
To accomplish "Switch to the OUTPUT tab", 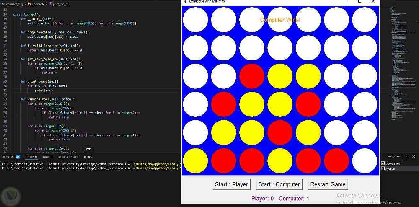I will pyautogui.click(x=48, y=157).
